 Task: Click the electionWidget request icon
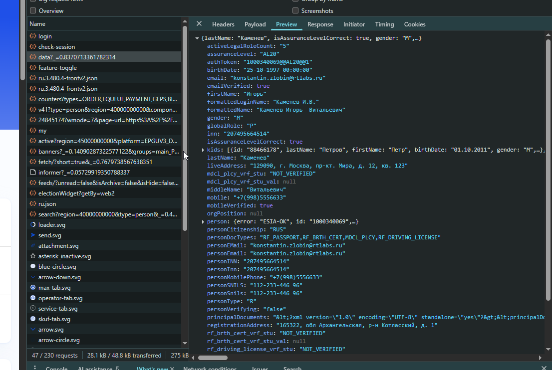[x=33, y=193]
